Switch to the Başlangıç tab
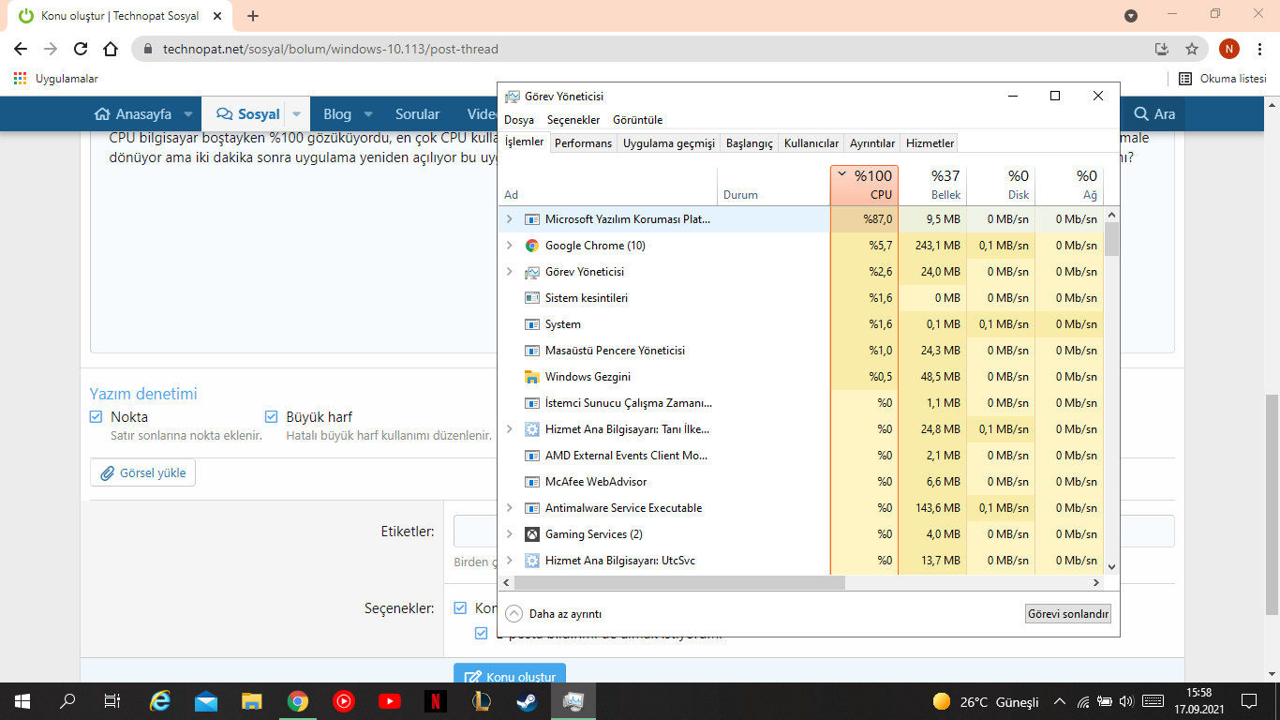The image size is (1280, 720). coord(750,143)
